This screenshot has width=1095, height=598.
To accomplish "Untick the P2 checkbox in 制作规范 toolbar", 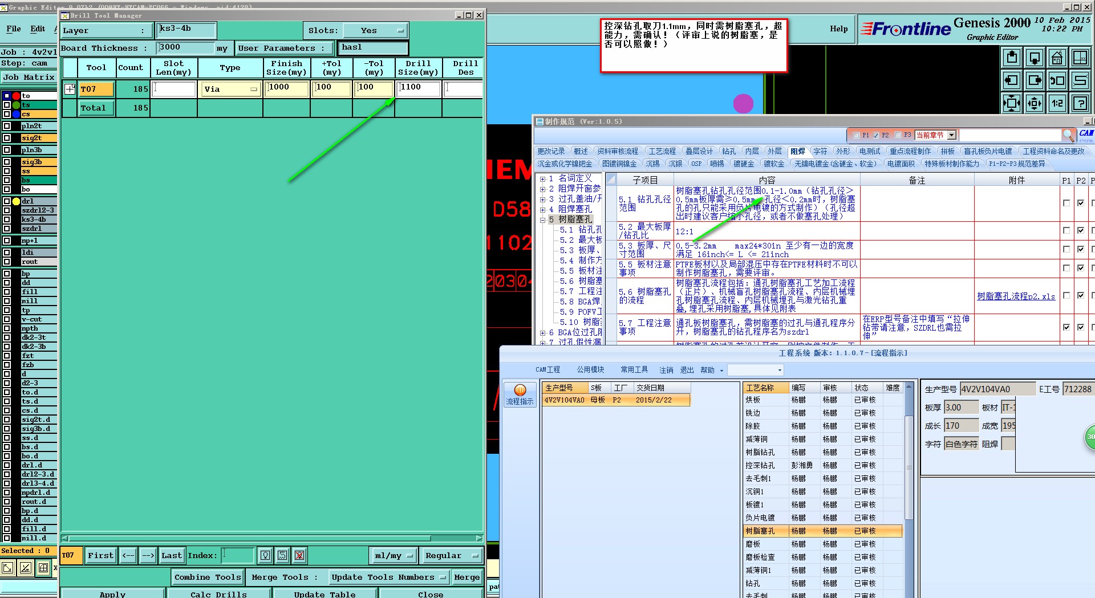I will (876, 135).
